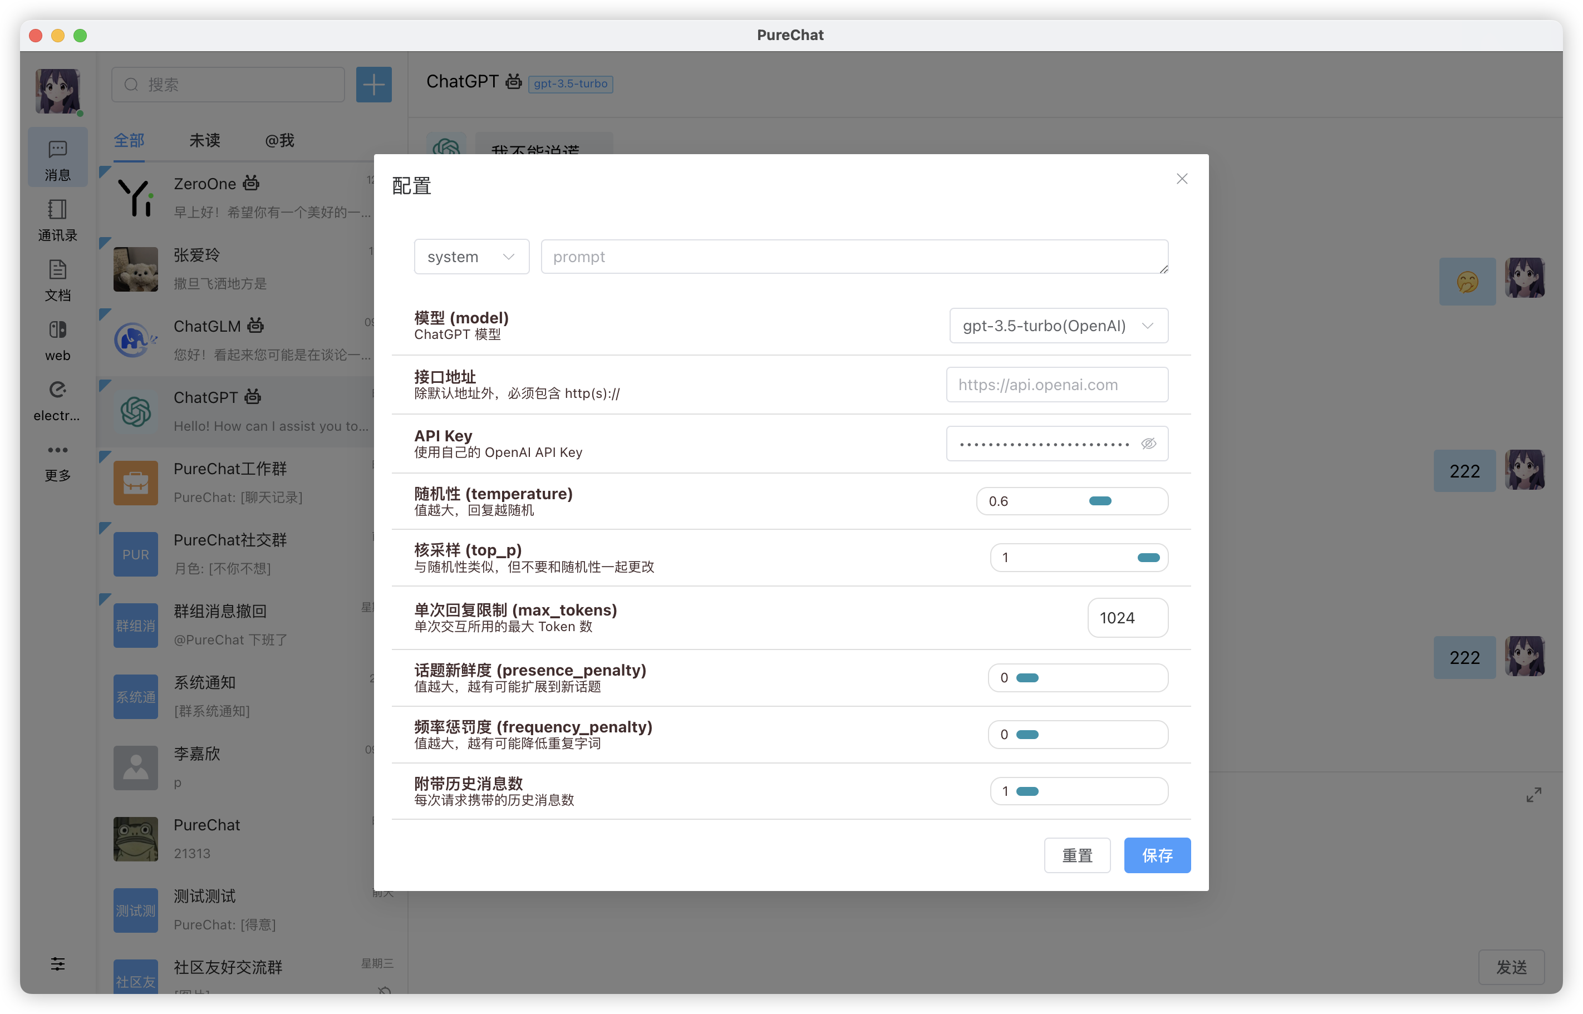Click the 重置 reset button
This screenshot has height=1014, width=1583.
[1077, 855]
